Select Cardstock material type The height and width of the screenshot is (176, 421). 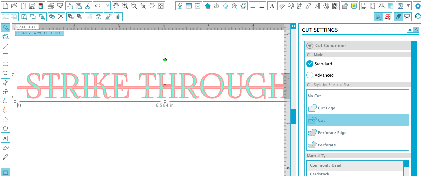point(355,174)
